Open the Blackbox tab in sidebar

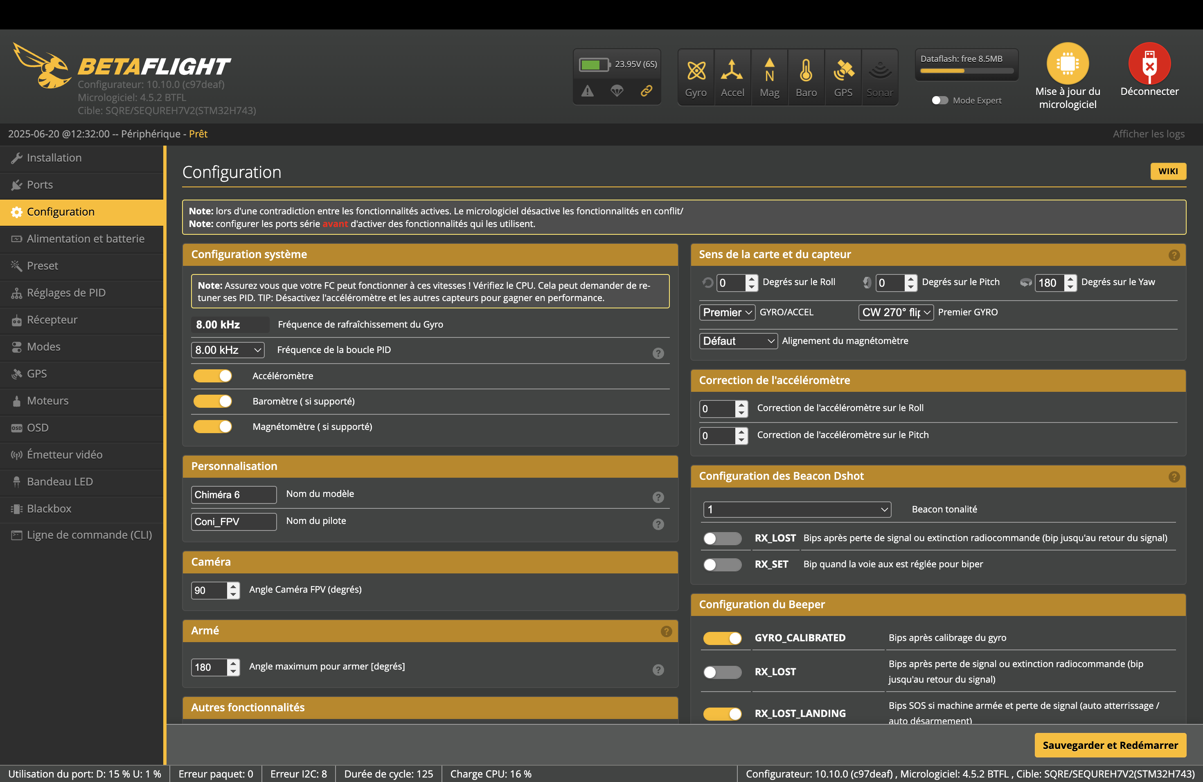coord(49,509)
